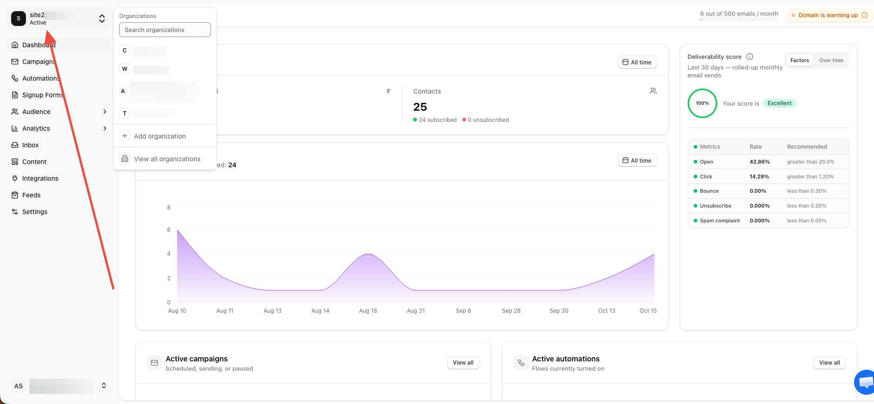
Task: Click the plus icon beside Add organization
Action: [x=125, y=136]
